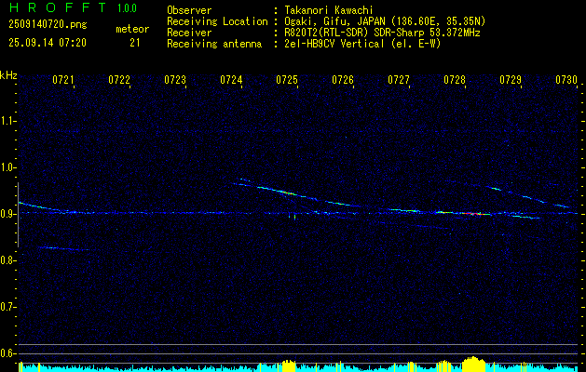Click the HROFFT 1.0.0 title text
Viewport: 586px width, 372px height.
tap(74, 7)
